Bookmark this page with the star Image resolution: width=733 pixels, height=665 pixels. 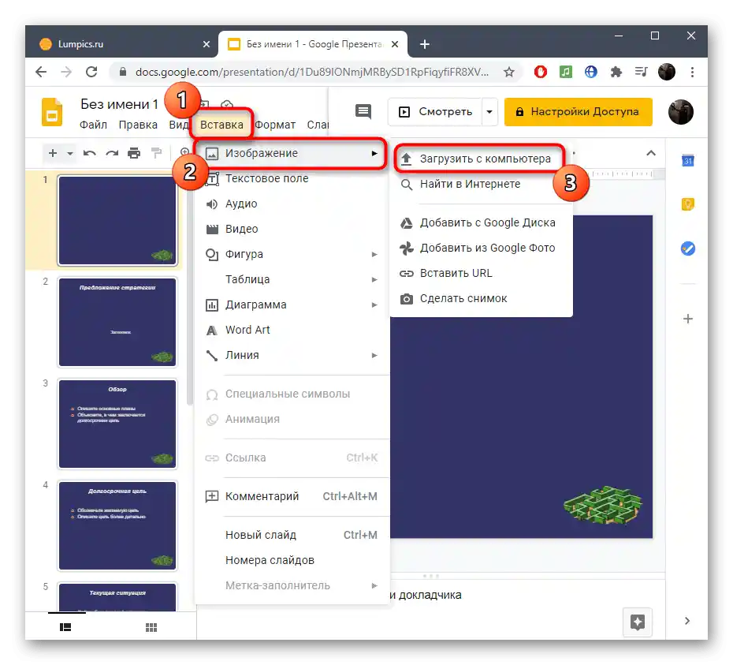click(x=508, y=72)
